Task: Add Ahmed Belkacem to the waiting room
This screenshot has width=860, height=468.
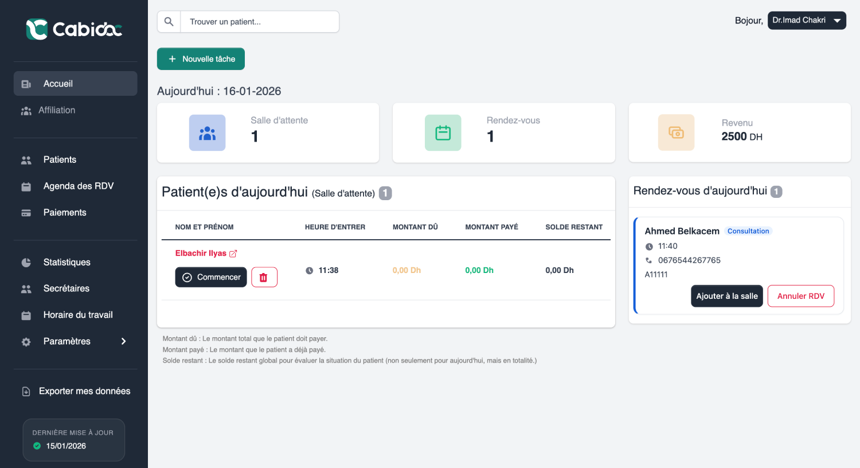Action: point(726,296)
